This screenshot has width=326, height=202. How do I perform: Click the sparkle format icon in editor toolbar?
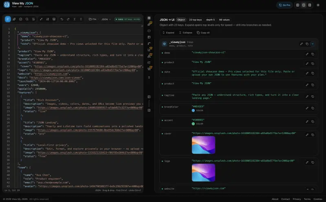pos(14,19)
